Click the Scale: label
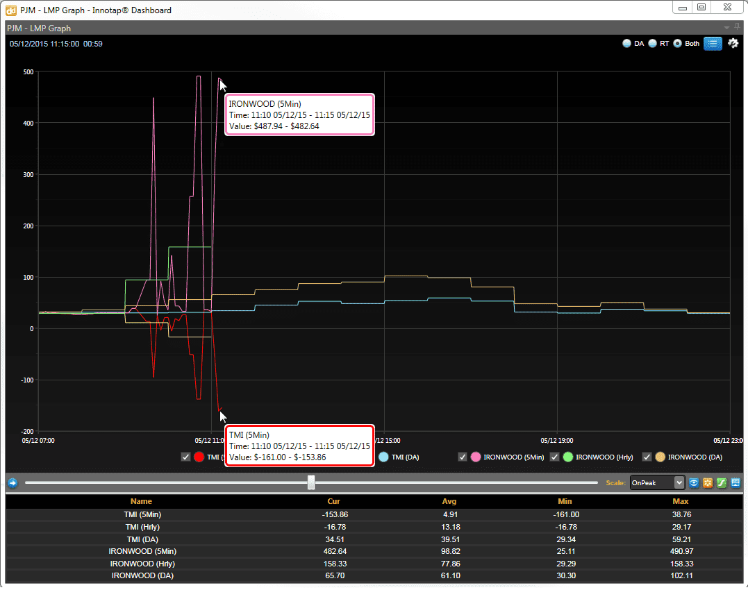This screenshot has width=748, height=590. tap(615, 483)
